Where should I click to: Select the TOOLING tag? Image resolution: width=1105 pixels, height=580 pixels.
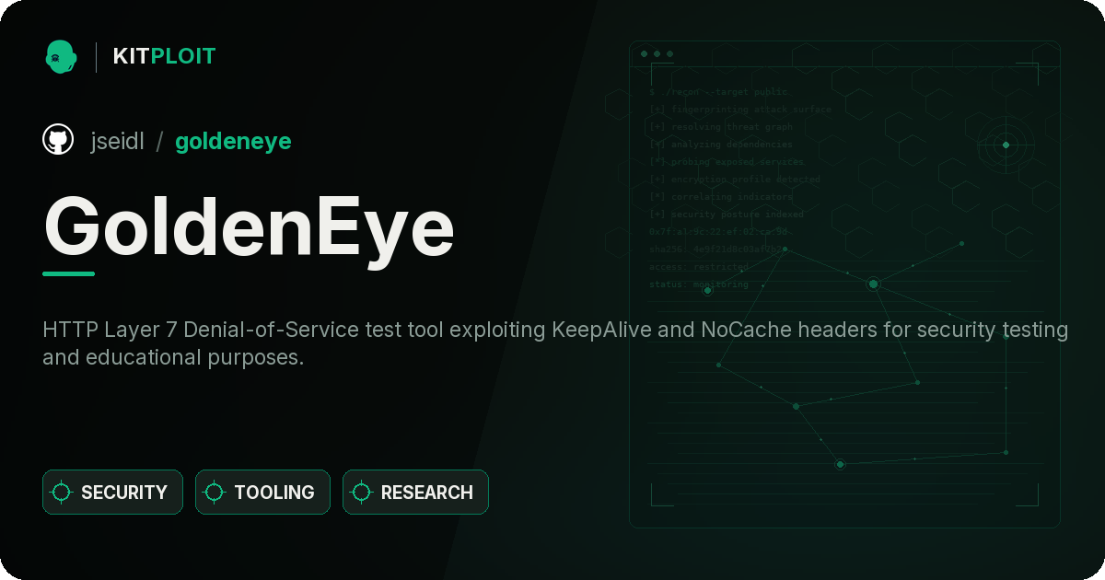coord(262,493)
